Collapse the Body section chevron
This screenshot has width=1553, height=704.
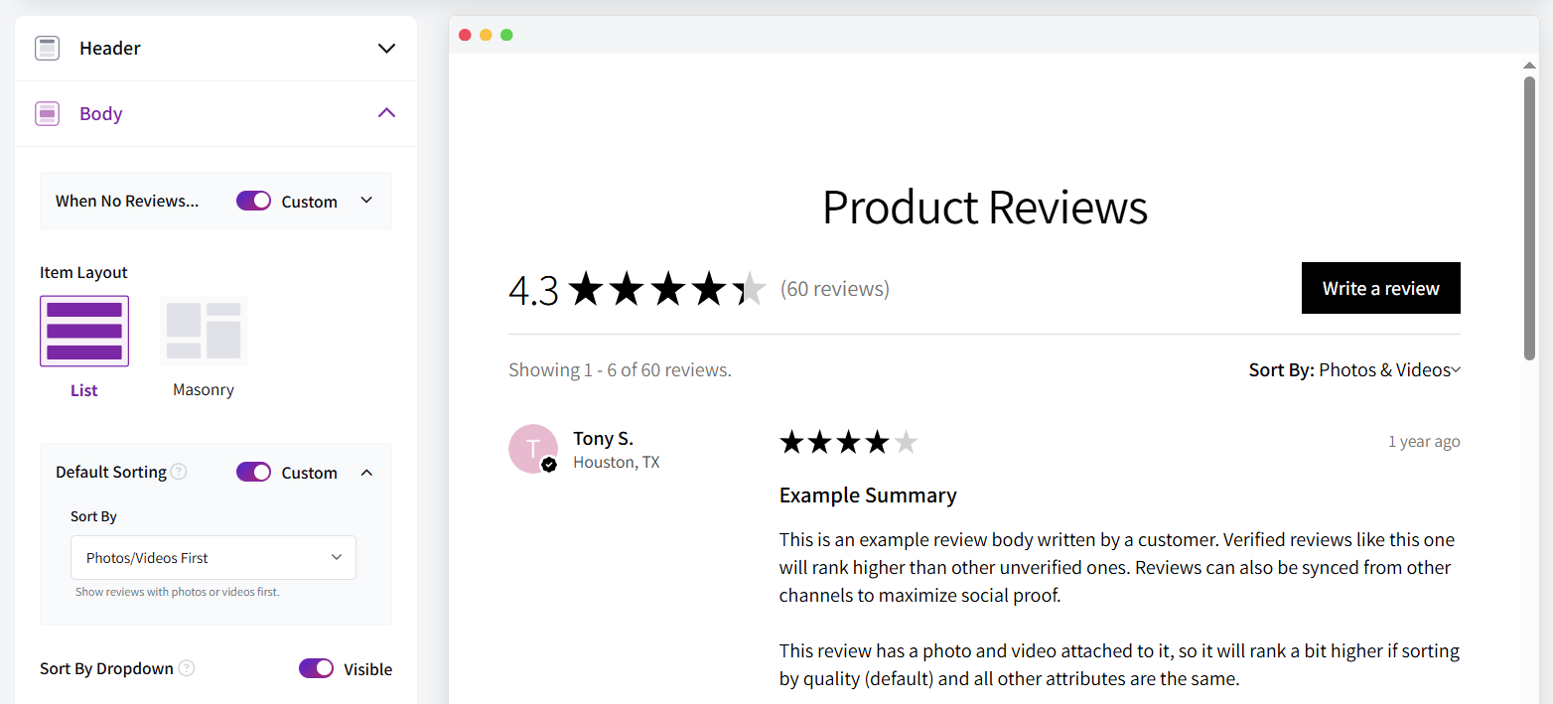click(386, 113)
